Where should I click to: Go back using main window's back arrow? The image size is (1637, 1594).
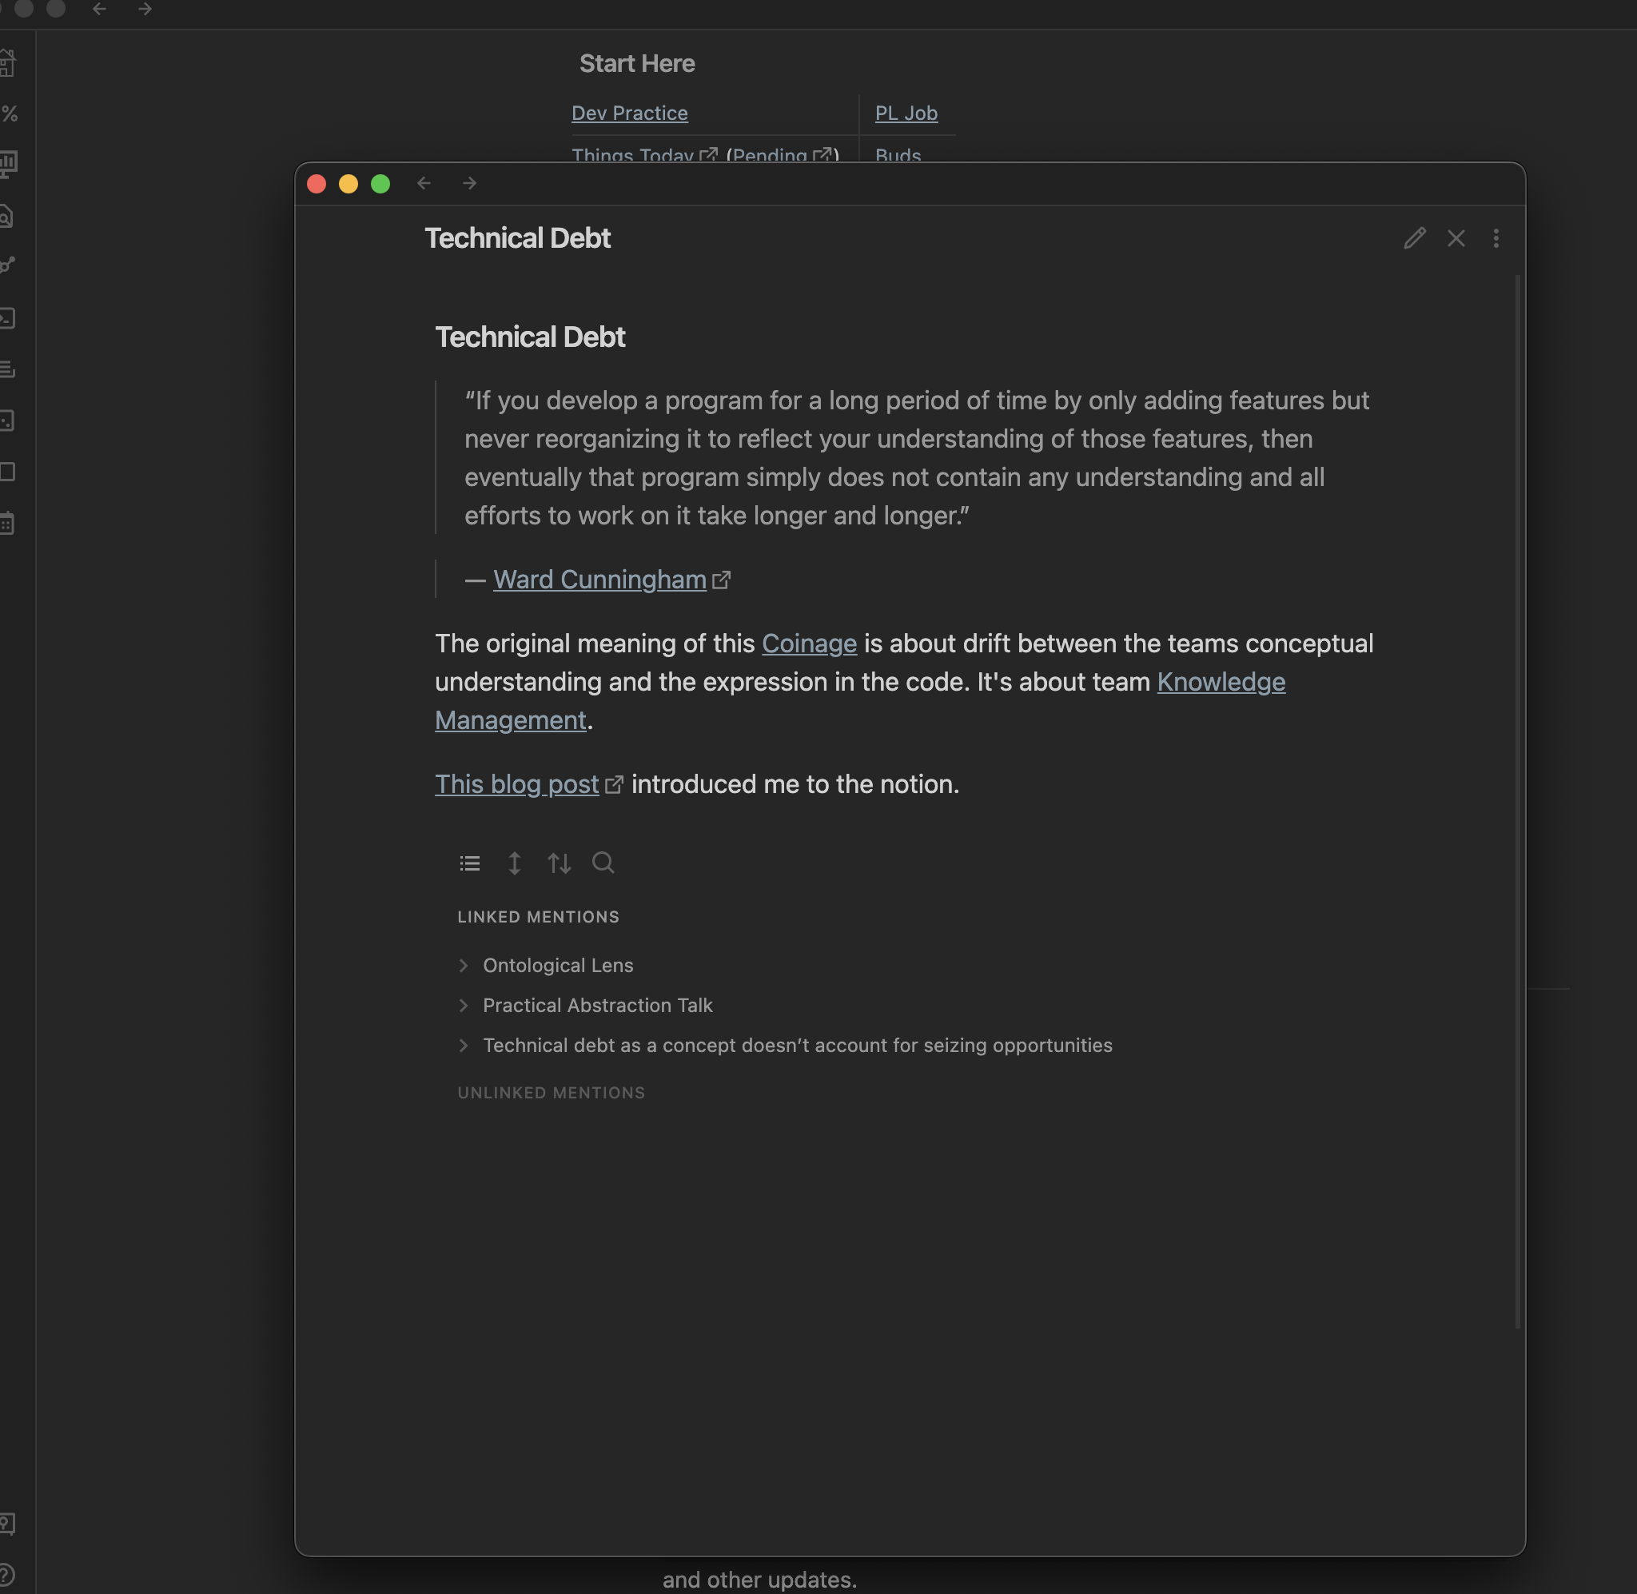click(x=100, y=10)
